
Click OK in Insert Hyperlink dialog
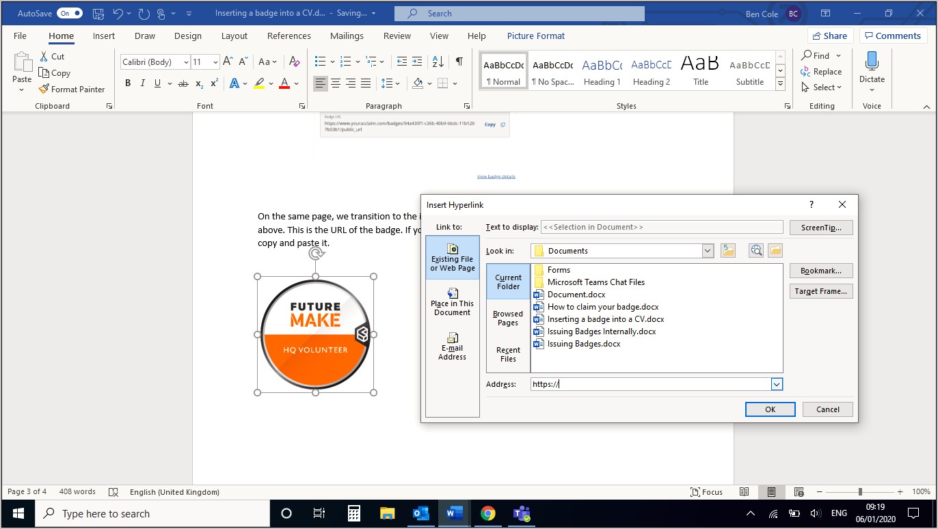pyautogui.click(x=770, y=409)
